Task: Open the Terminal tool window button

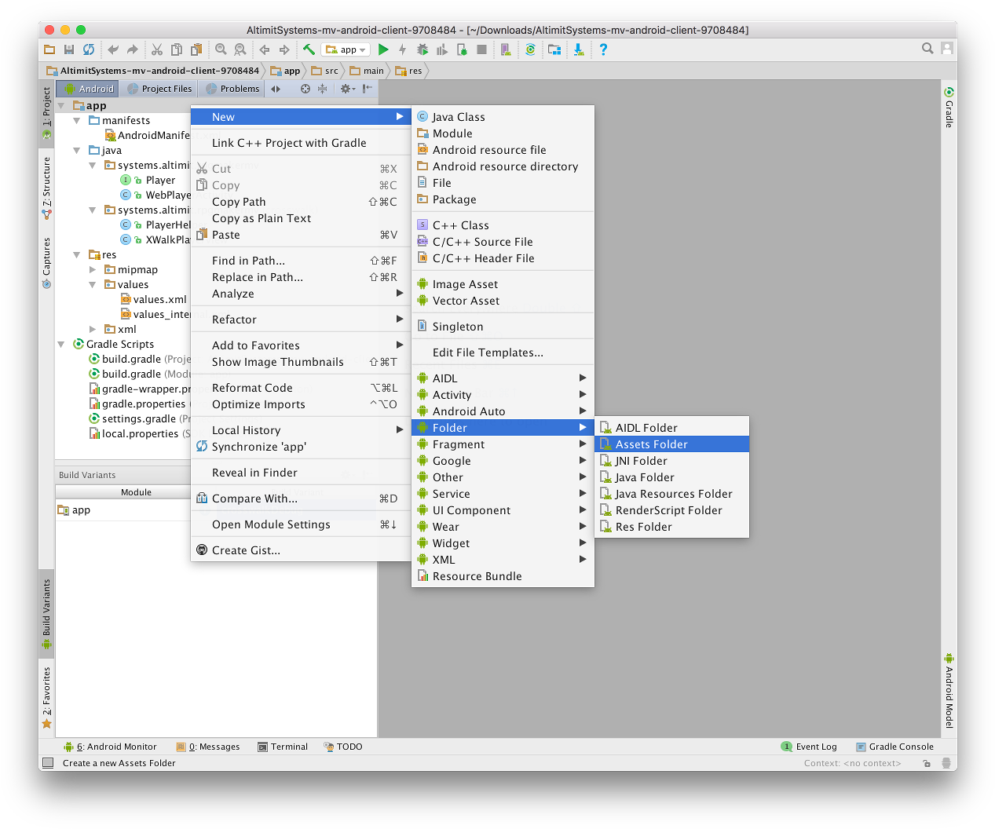Action: pos(283,747)
